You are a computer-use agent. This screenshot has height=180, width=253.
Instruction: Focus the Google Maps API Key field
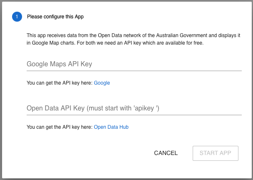pos(134,64)
